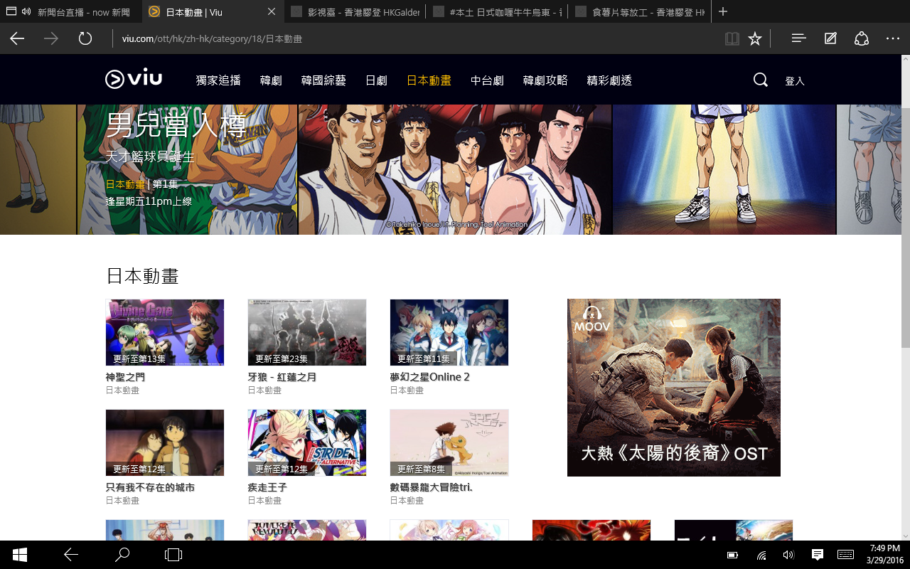Viewport: 910px width, 569px height.
Task: Open the Edge More actions menu
Action: click(893, 38)
